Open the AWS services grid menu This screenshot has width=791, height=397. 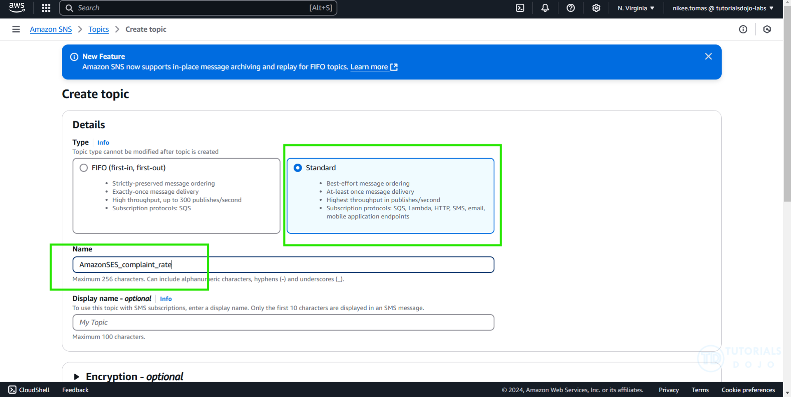[46, 8]
